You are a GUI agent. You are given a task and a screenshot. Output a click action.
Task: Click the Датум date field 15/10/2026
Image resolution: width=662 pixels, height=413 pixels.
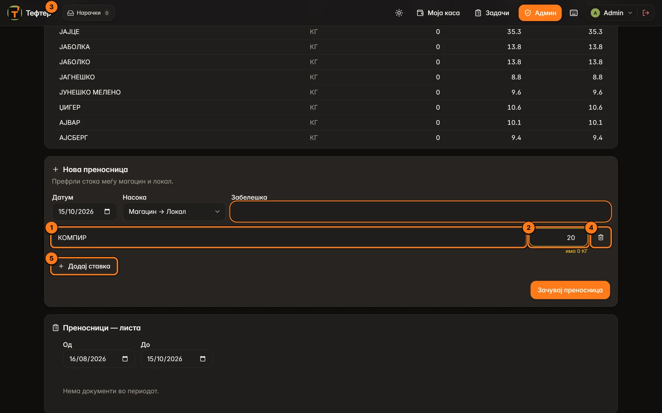[x=84, y=211]
